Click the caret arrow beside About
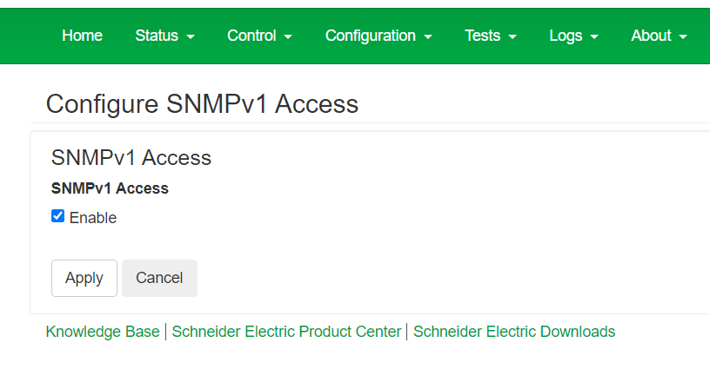This screenshot has height=389, width=710. (x=683, y=37)
